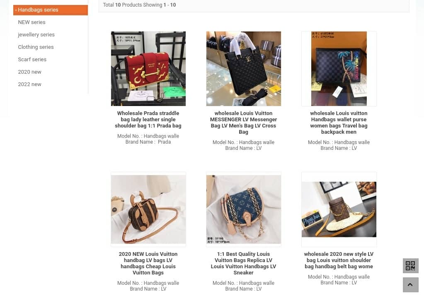Go to Clothing series category

[x=36, y=47]
